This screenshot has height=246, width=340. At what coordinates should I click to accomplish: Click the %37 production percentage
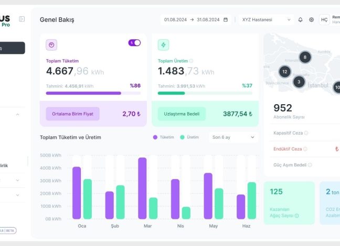tap(247, 86)
